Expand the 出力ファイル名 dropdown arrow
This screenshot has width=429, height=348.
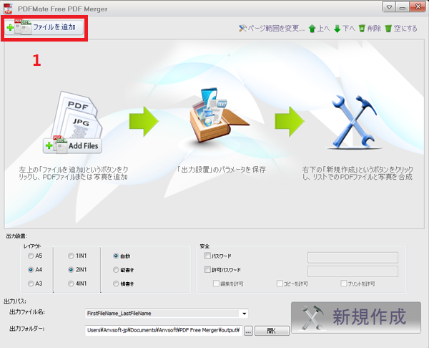[244, 314]
